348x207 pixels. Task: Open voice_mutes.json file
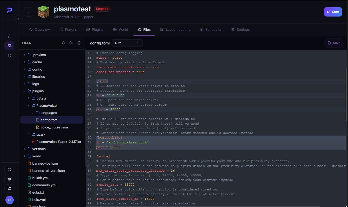click(52, 127)
